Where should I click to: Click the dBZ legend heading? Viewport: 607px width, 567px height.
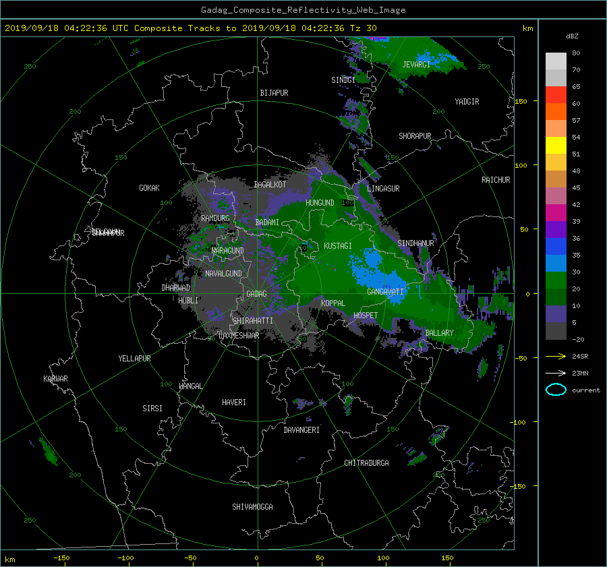coord(572,36)
